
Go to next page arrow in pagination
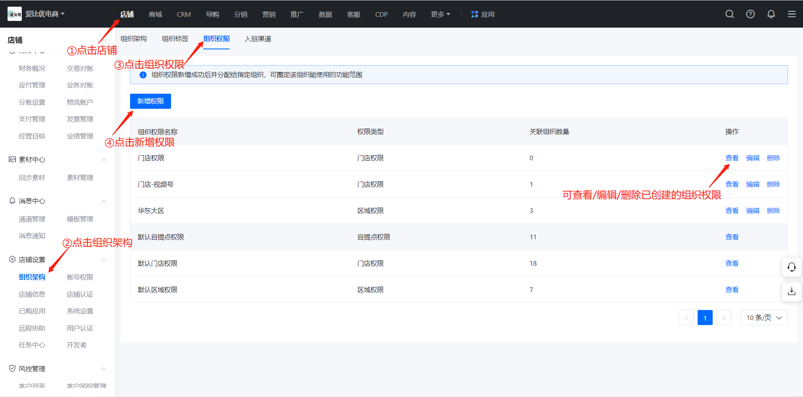(x=724, y=318)
